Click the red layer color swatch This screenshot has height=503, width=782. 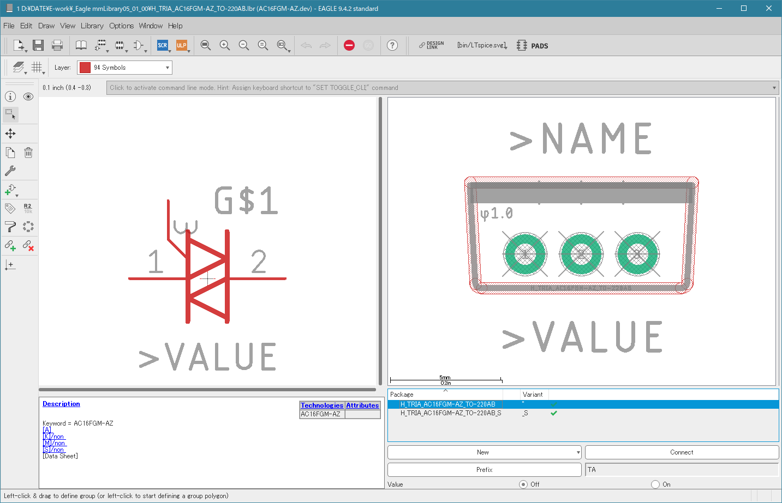point(85,68)
